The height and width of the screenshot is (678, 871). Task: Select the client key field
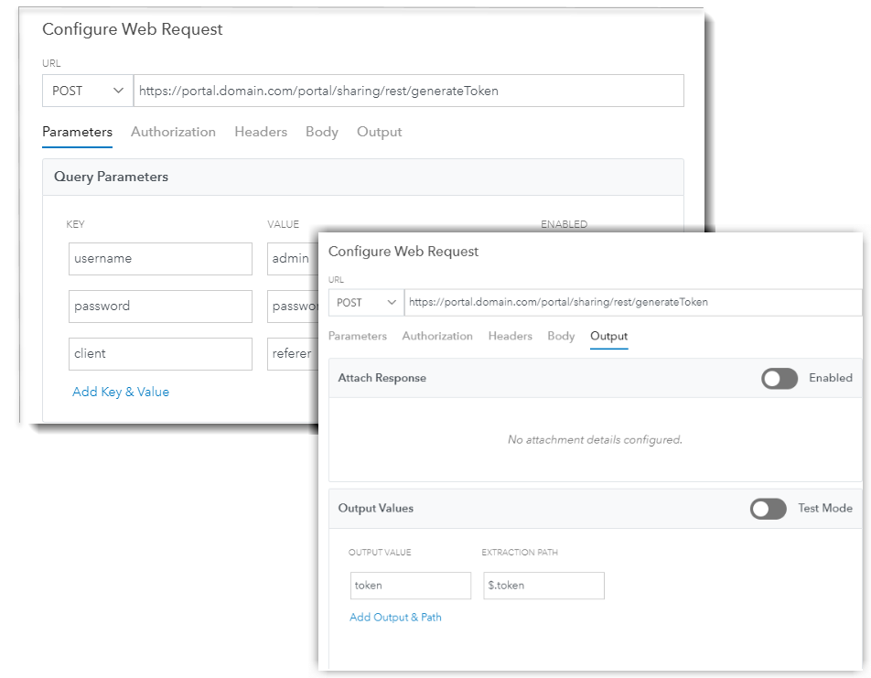pos(160,354)
